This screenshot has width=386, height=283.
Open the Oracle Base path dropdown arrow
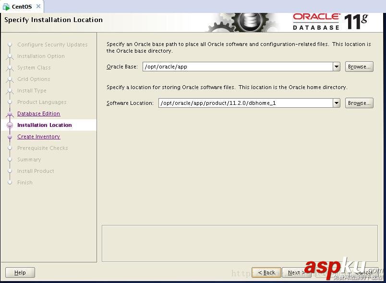coord(336,67)
